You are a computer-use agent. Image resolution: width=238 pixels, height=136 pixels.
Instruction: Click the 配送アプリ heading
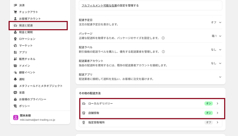pos(85,74)
